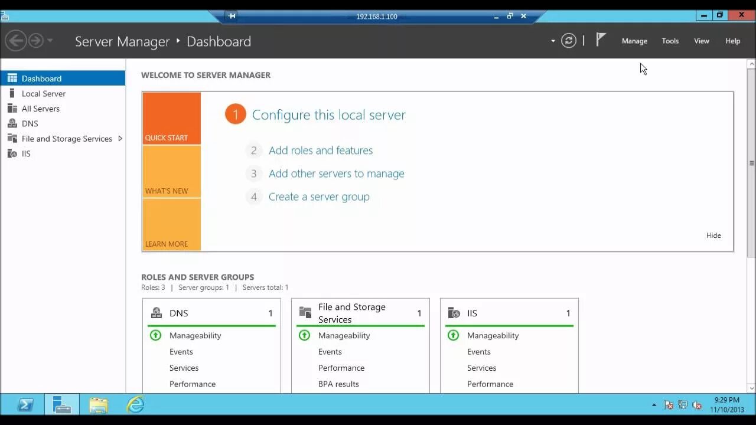Click the pin icon on remote connection bar

[x=232, y=16]
